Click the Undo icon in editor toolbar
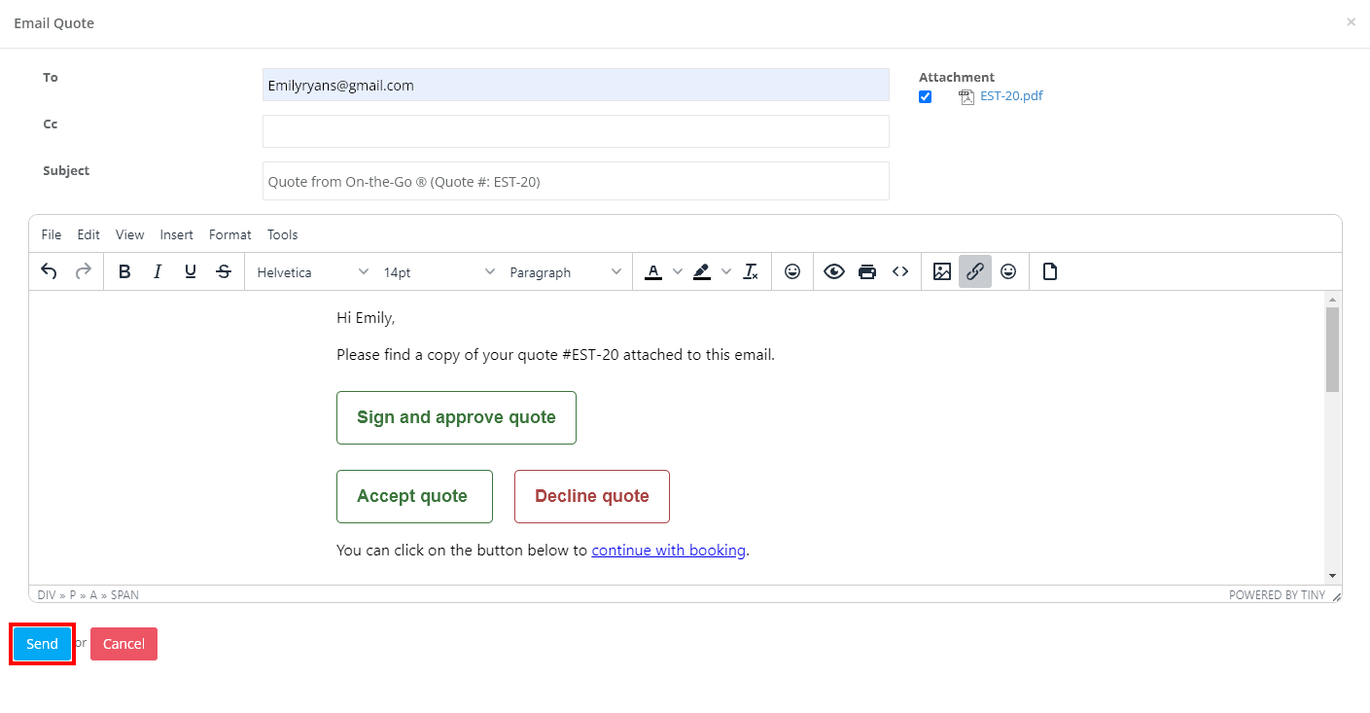Screen dimensions: 1370x713 tap(49, 272)
